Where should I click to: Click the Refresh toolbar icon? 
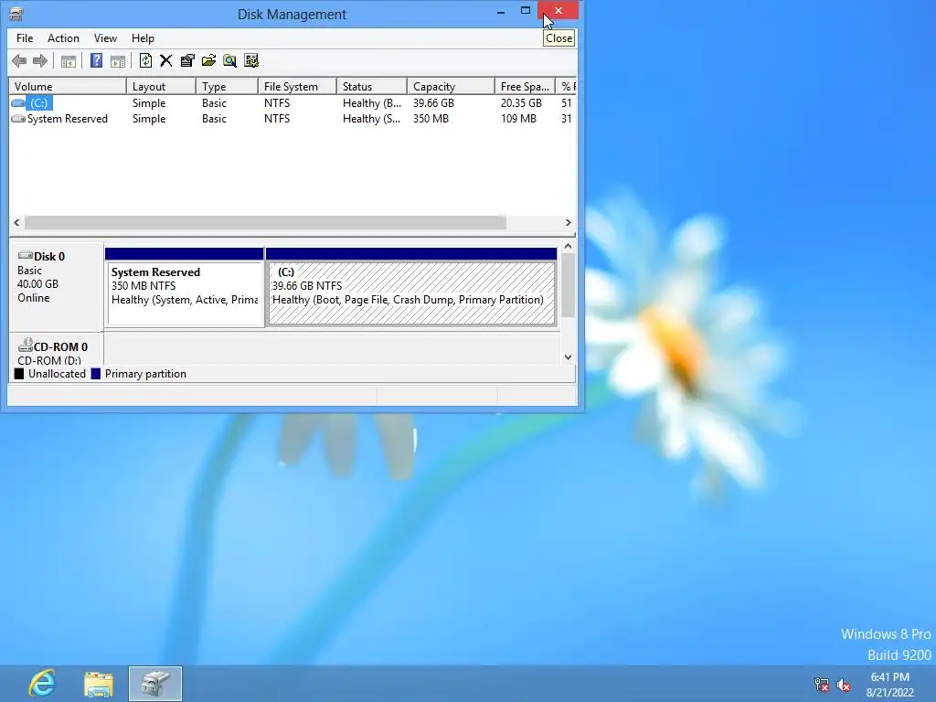pos(145,60)
